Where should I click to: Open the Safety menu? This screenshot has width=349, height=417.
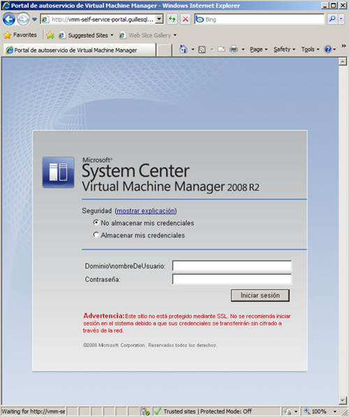click(284, 50)
